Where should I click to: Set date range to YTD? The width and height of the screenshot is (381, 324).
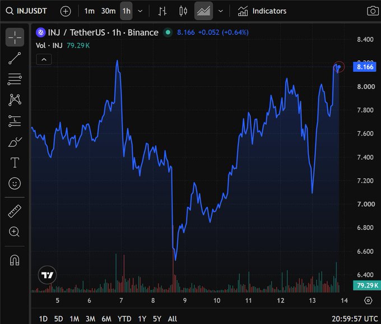click(x=124, y=318)
